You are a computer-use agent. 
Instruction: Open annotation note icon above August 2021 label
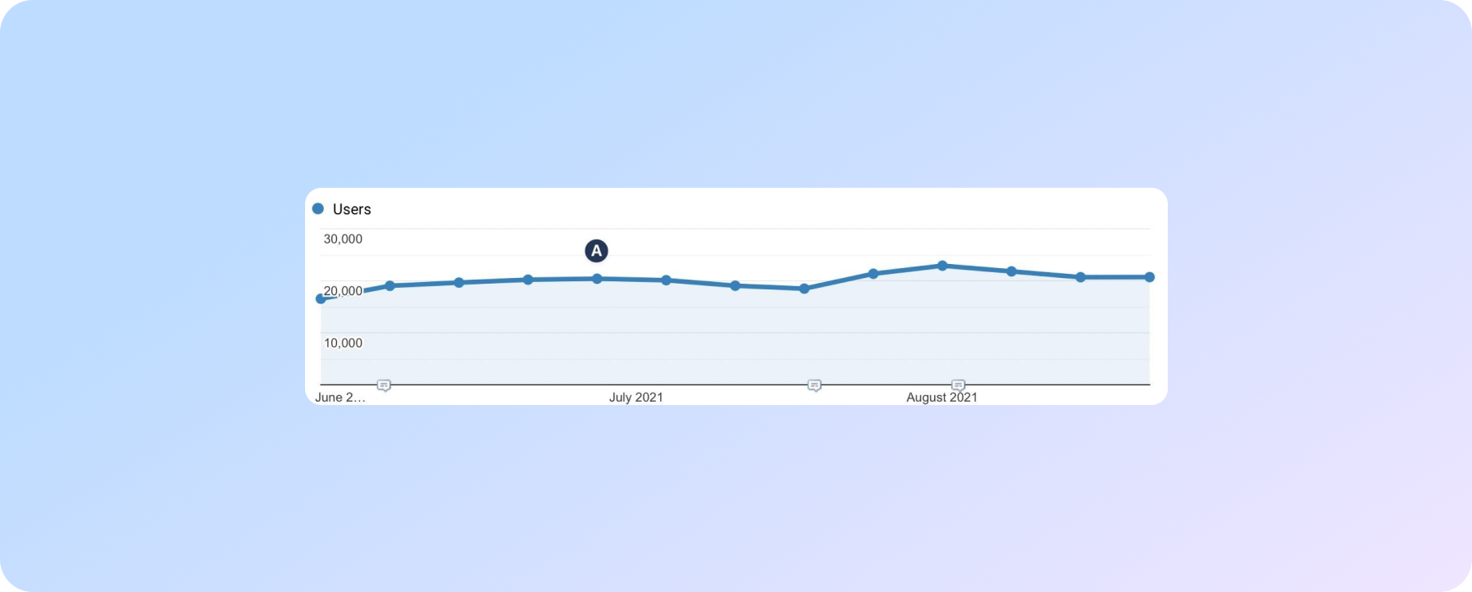958,385
